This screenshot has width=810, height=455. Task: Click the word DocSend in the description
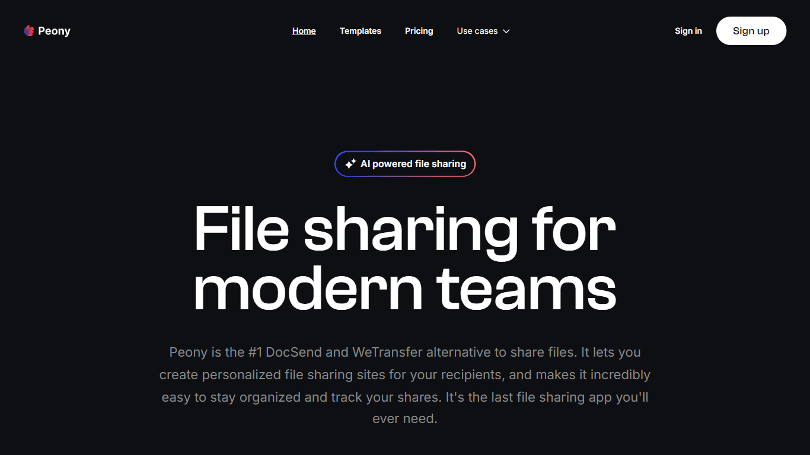coord(294,353)
